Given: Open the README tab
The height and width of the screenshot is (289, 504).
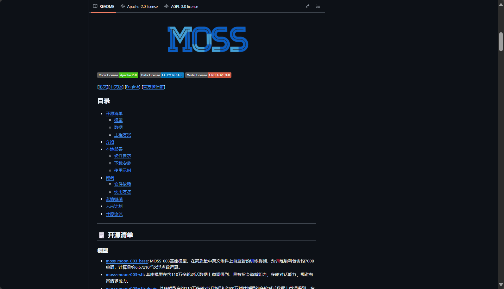Looking at the screenshot, I should [104, 6].
